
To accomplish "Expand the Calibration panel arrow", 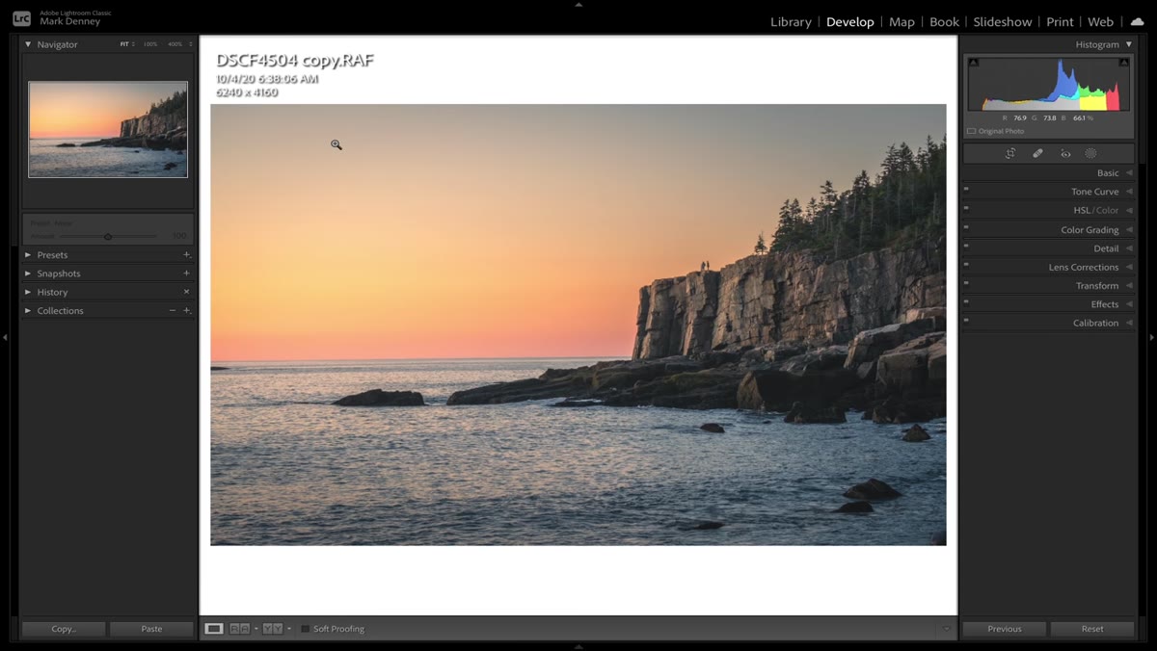I will pyautogui.click(x=1129, y=323).
